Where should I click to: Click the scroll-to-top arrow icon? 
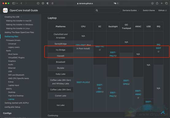(x=163, y=112)
